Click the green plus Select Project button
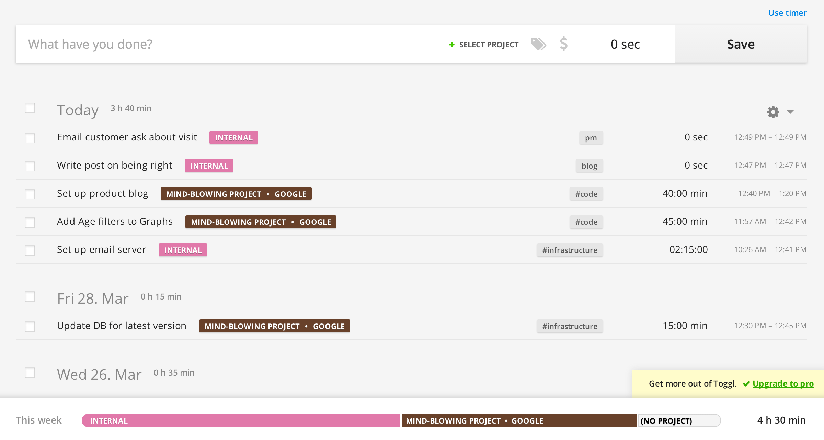Screen dimensions: 824x440 (x=483, y=45)
